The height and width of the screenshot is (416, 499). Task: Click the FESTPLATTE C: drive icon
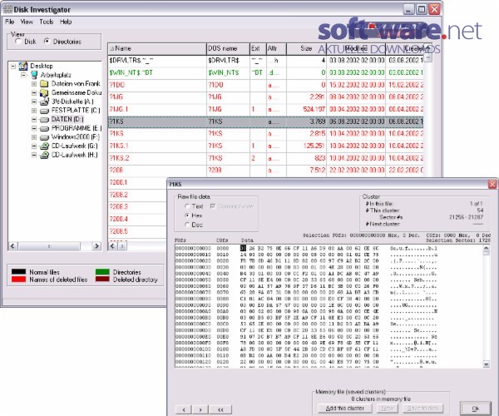pyautogui.click(x=44, y=111)
